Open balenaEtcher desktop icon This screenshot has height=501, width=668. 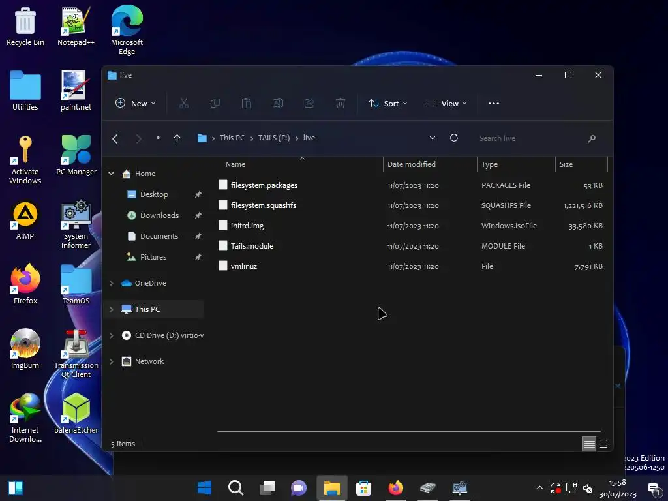tap(76, 413)
